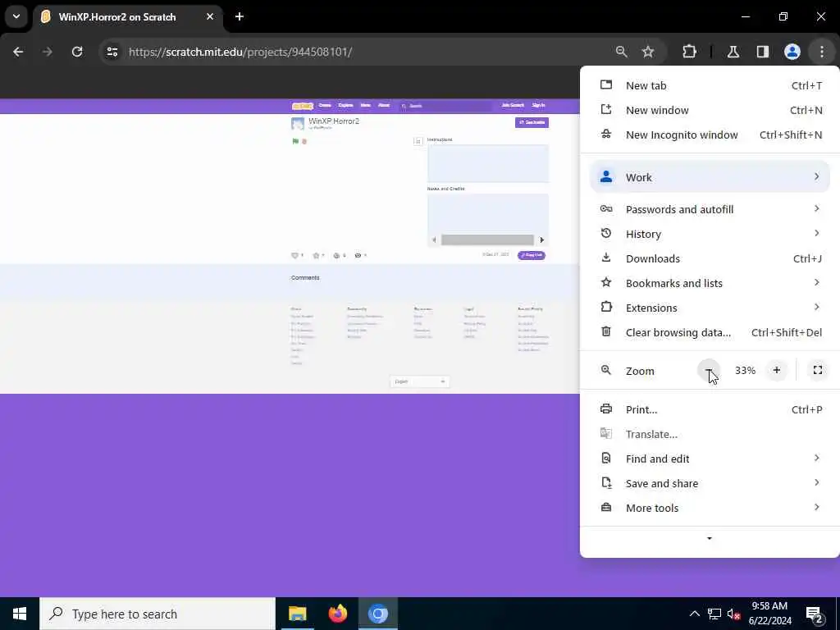
Task: Click the Windows Start button
Action: 20,614
